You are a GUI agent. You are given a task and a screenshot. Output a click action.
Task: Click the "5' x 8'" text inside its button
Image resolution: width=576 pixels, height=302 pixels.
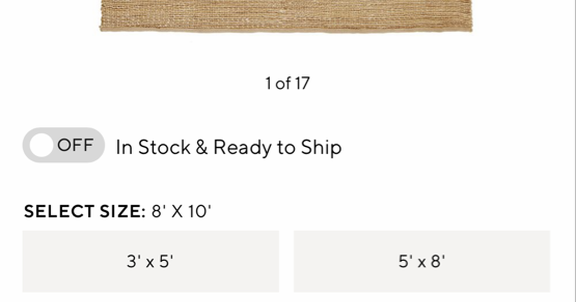pos(422,262)
